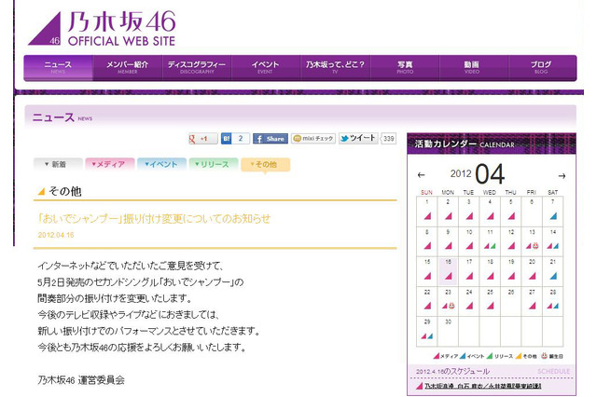
Task: Click the blue event marker on April 14
Action: pyautogui.click(x=556, y=246)
